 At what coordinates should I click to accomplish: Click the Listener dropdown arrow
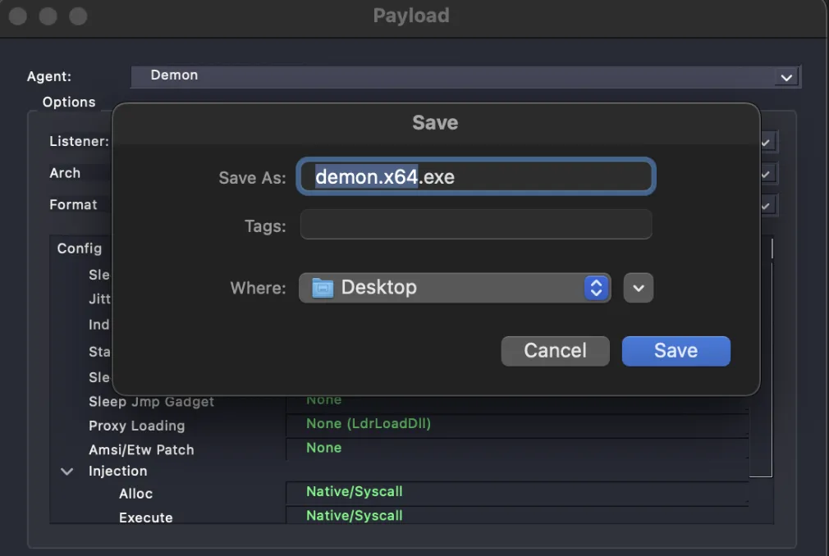coord(766,142)
